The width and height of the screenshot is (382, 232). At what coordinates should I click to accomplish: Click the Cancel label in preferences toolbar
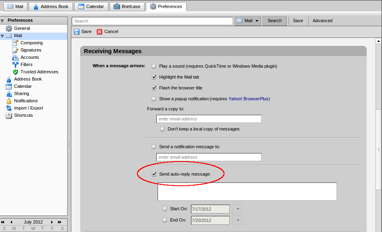click(111, 32)
